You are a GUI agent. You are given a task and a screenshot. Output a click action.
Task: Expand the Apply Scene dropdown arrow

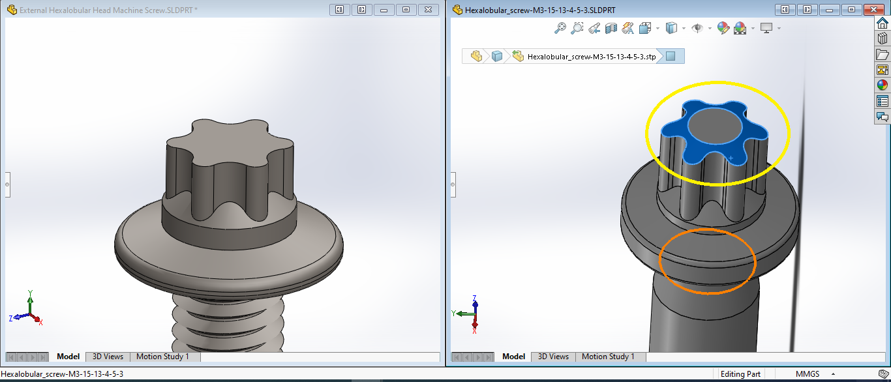pos(753,29)
